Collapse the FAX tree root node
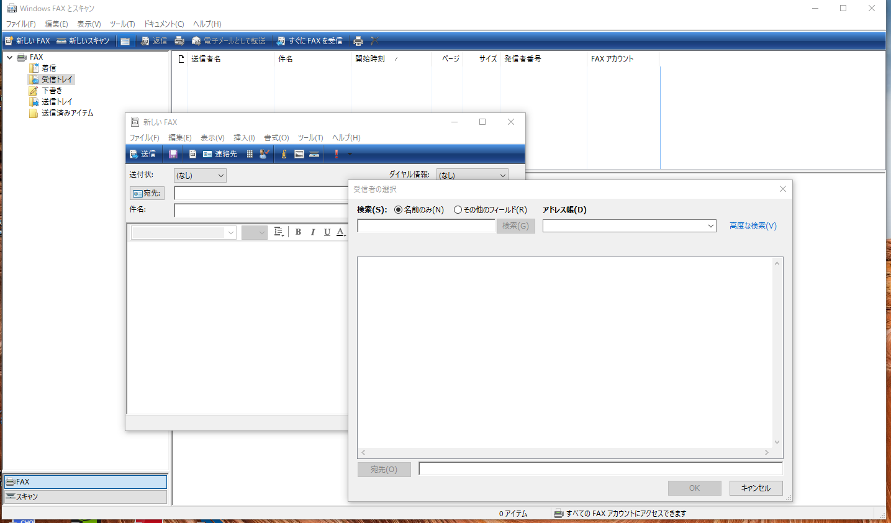This screenshot has height=523, width=891. click(x=9, y=57)
